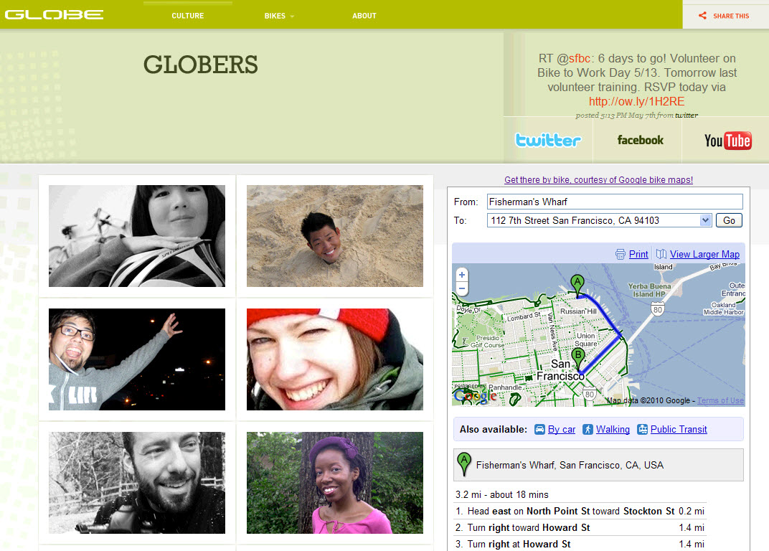Open the Facebook logo link
Image resolution: width=769 pixels, height=551 pixels.
point(640,141)
